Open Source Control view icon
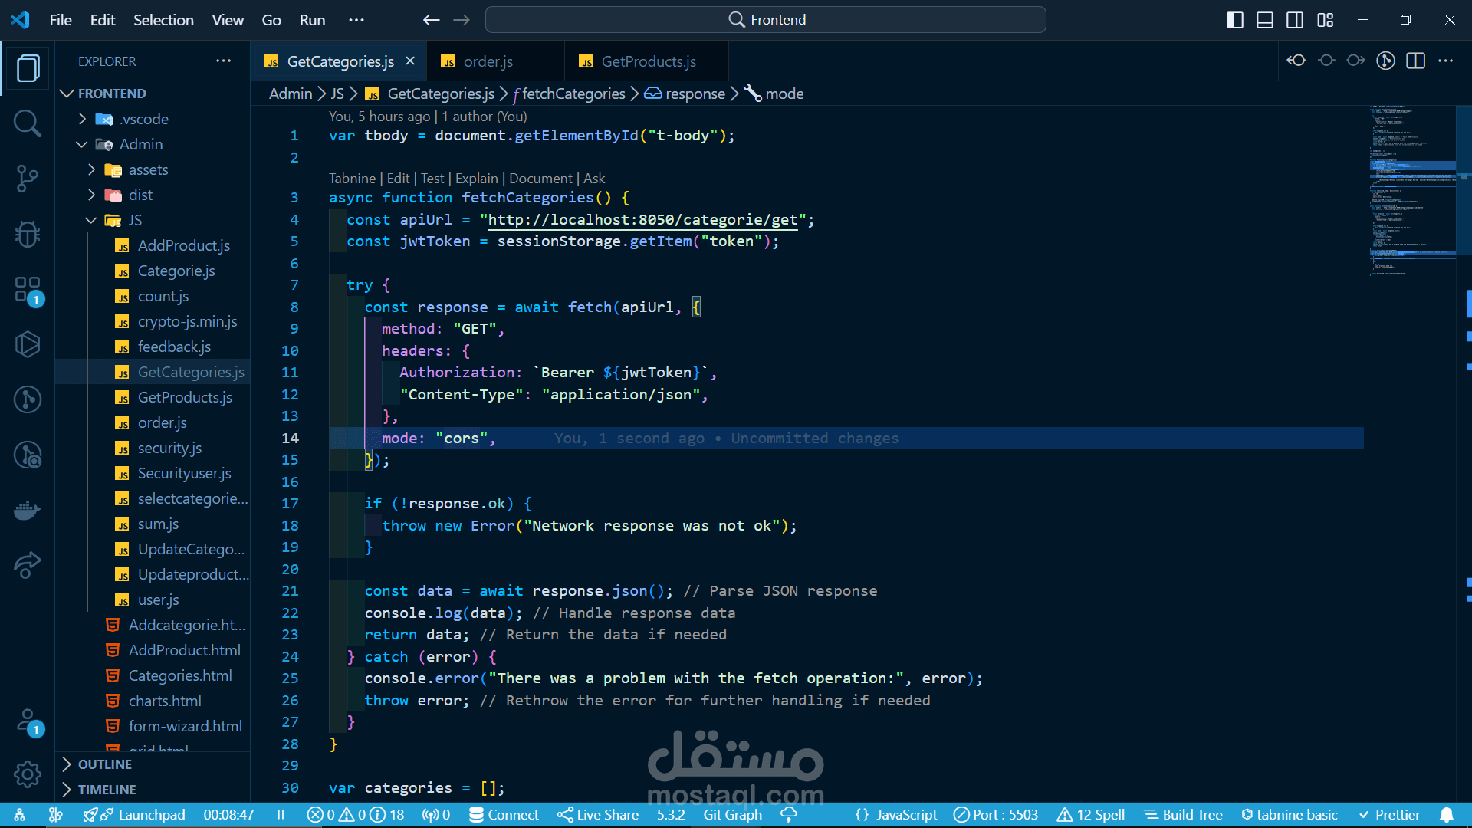This screenshot has height=828, width=1472. 28,179
